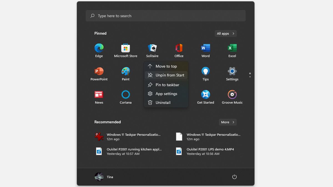Click the pinned apps page indicator dots
This screenshot has height=187, width=333.
250,75
